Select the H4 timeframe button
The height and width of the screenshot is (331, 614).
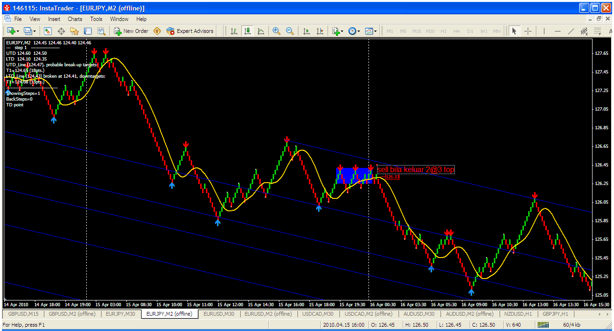[457, 31]
